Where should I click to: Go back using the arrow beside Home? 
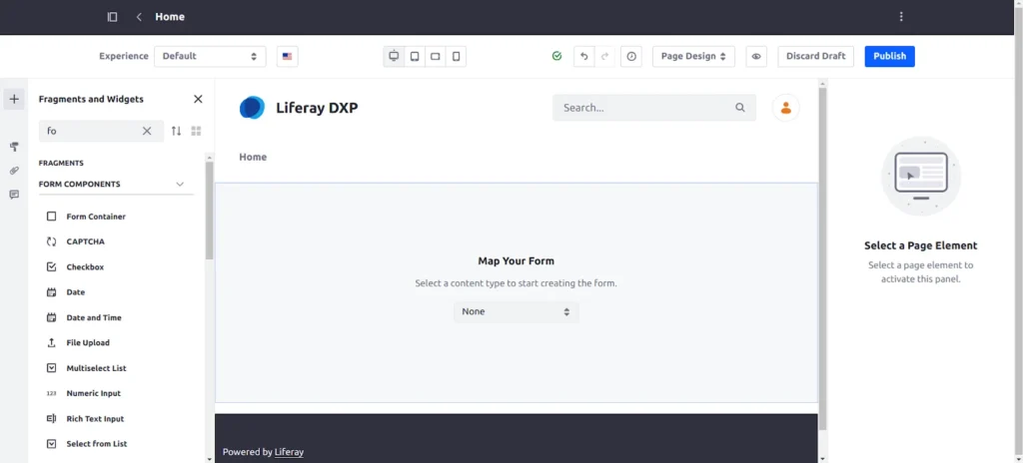point(139,17)
